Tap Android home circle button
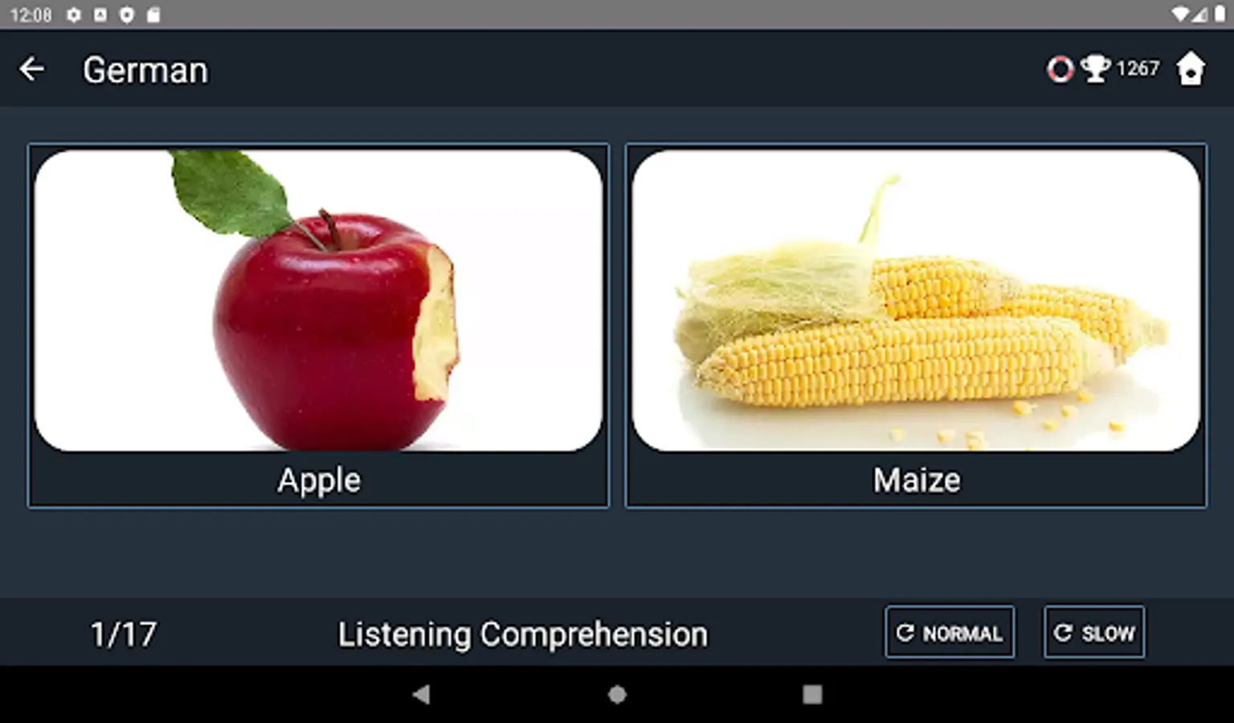 tap(617, 694)
